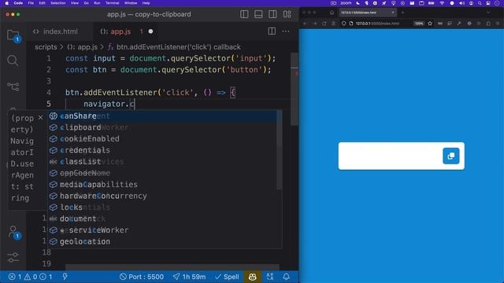Reload the browser page
The width and height of the screenshot is (504, 283).
(324, 24)
